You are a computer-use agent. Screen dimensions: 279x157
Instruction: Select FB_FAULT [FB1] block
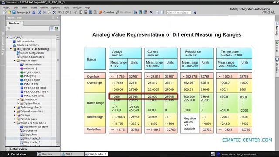point(33,80)
